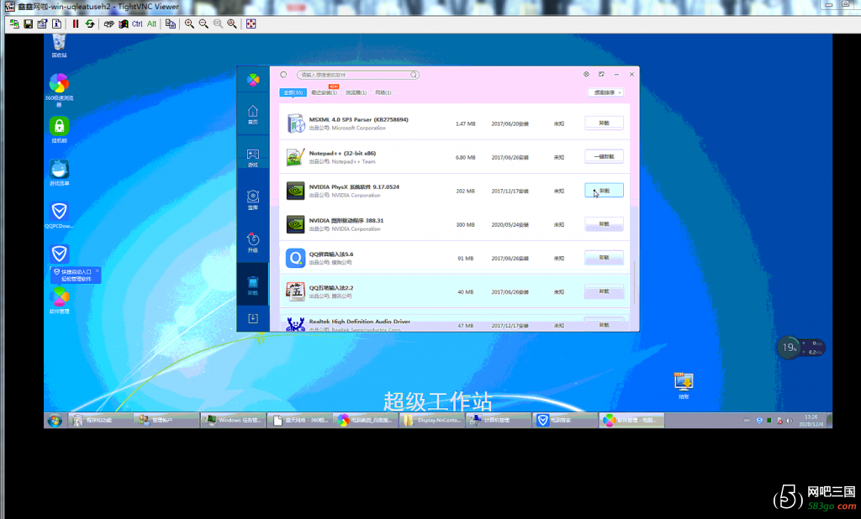Select the Network (1) tab
The width and height of the screenshot is (861, 519).
pyautogui.click(x=383, y=92)
